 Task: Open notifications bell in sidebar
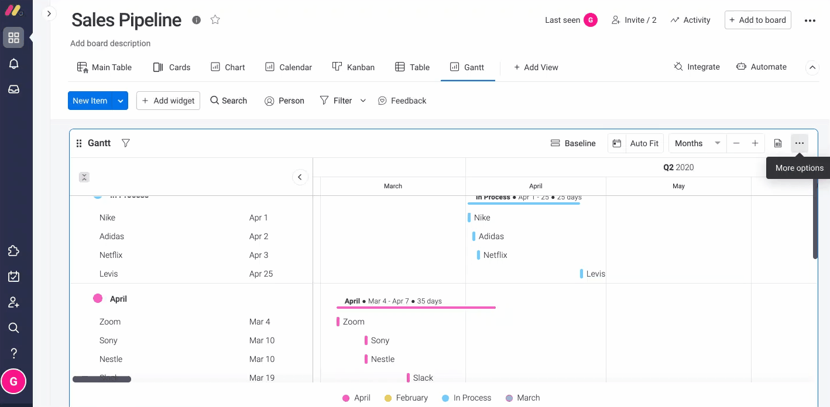click(x=13, y=64)
